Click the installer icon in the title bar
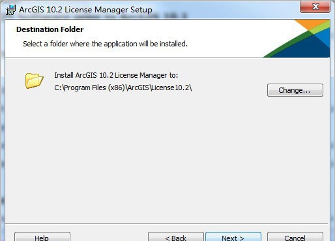Image resolution: width=335 pixels, height=241 pixels. (10, 10)
